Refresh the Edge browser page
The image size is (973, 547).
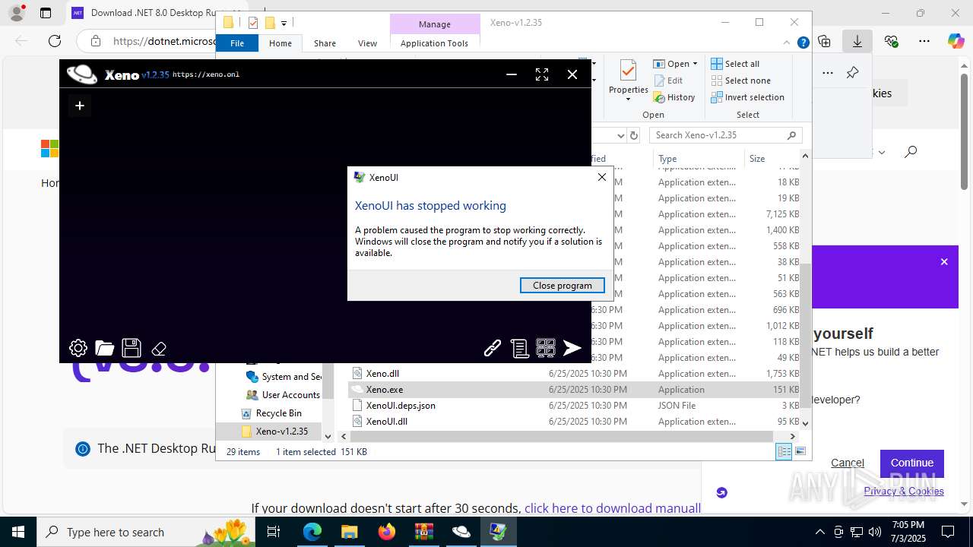coord(55,41)
